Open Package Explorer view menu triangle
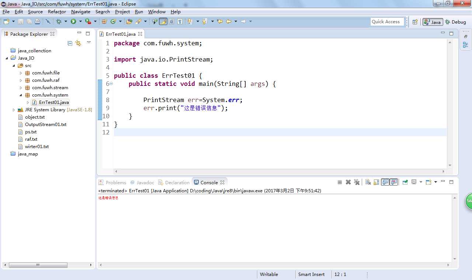Viewport: 472px width, 280px height. coord(88,43)
